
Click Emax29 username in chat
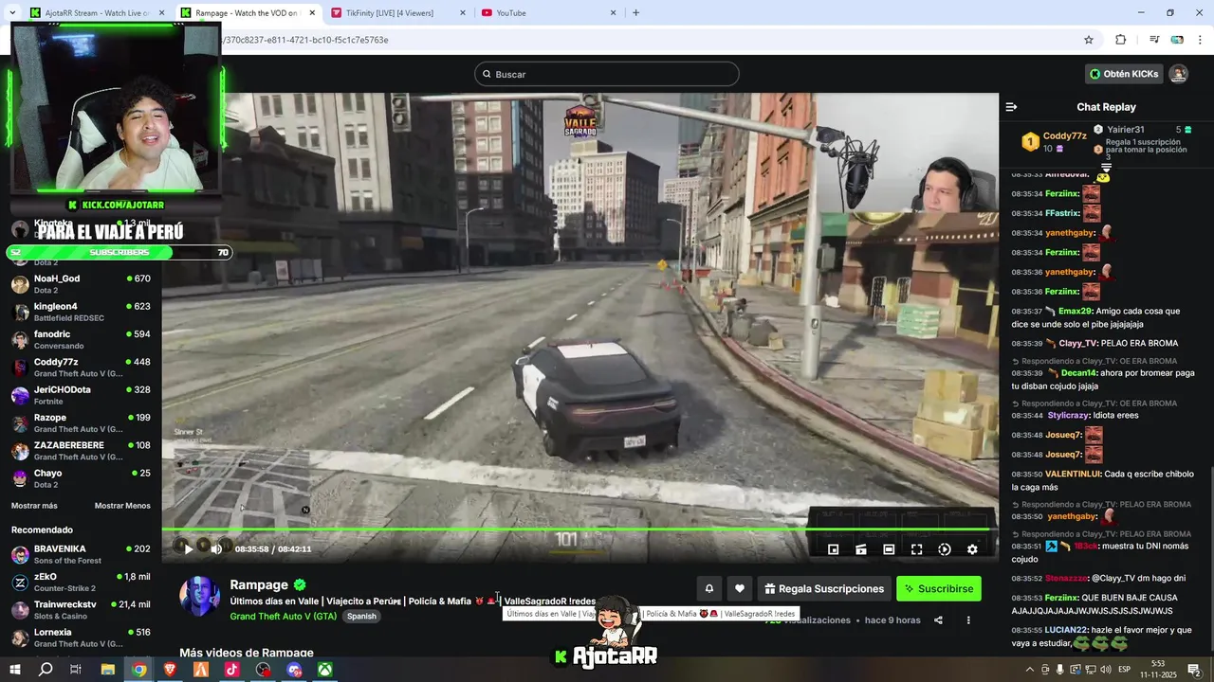(x=1076, y=311)
